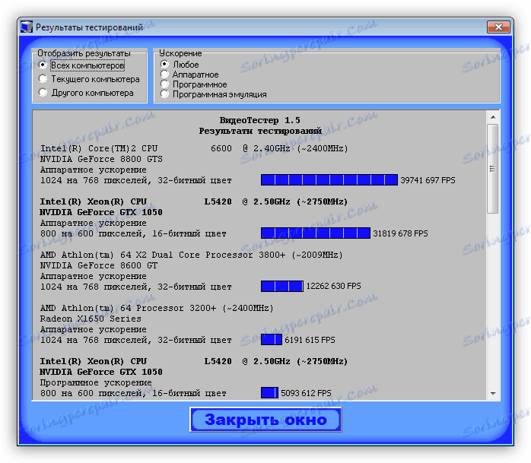531x463 pixels.
Task: Click AMD Athlon 64 Processor 3200+ line
Action: [x=157, y=309]
